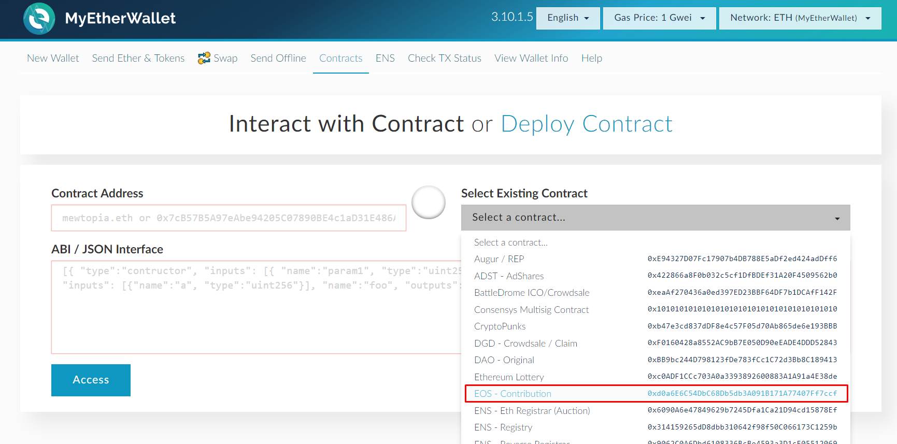Select DAO - Original contract option
The image size is (897, 444).
click(x=656, y=360)
